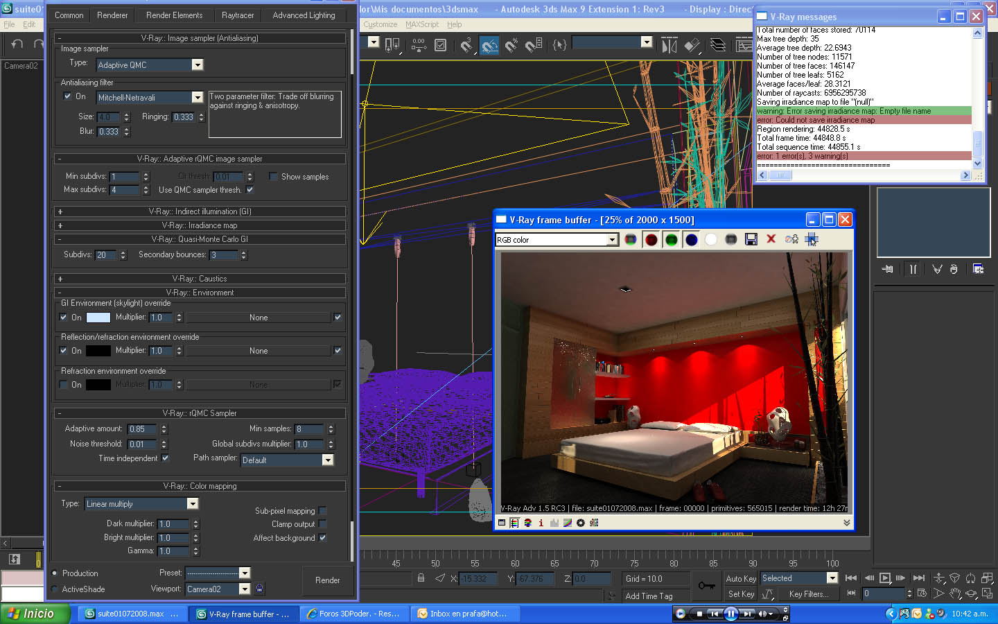Toggle Reflection/refraction environment override On
This screenshot has height=624, width=998.
coord(64,351)
